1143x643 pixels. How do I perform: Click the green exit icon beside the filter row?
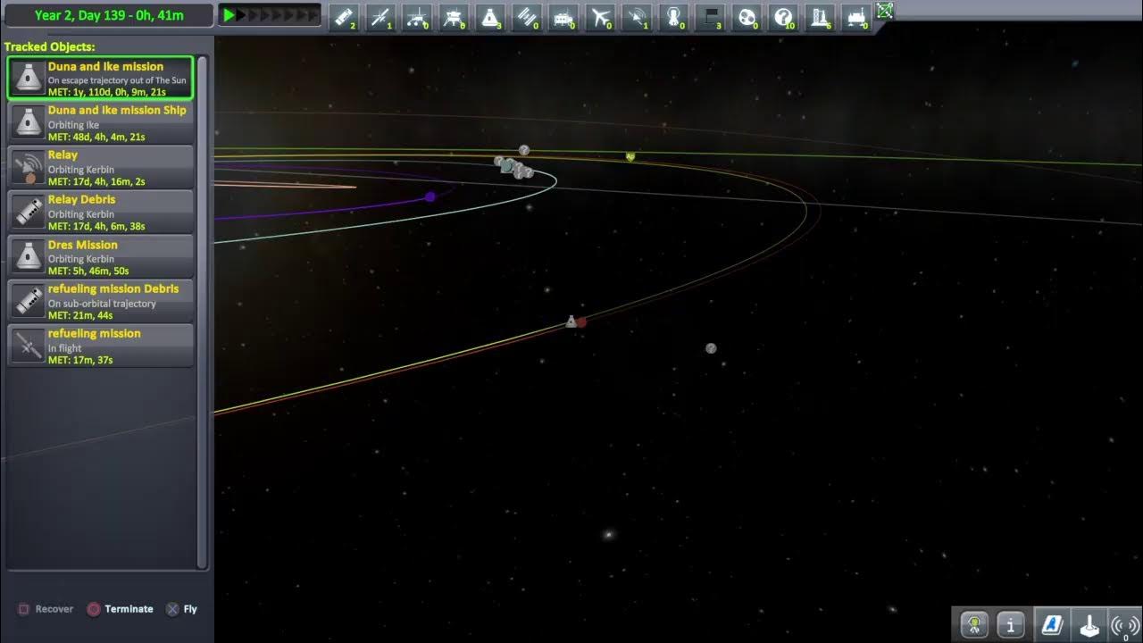click(884, 10)
